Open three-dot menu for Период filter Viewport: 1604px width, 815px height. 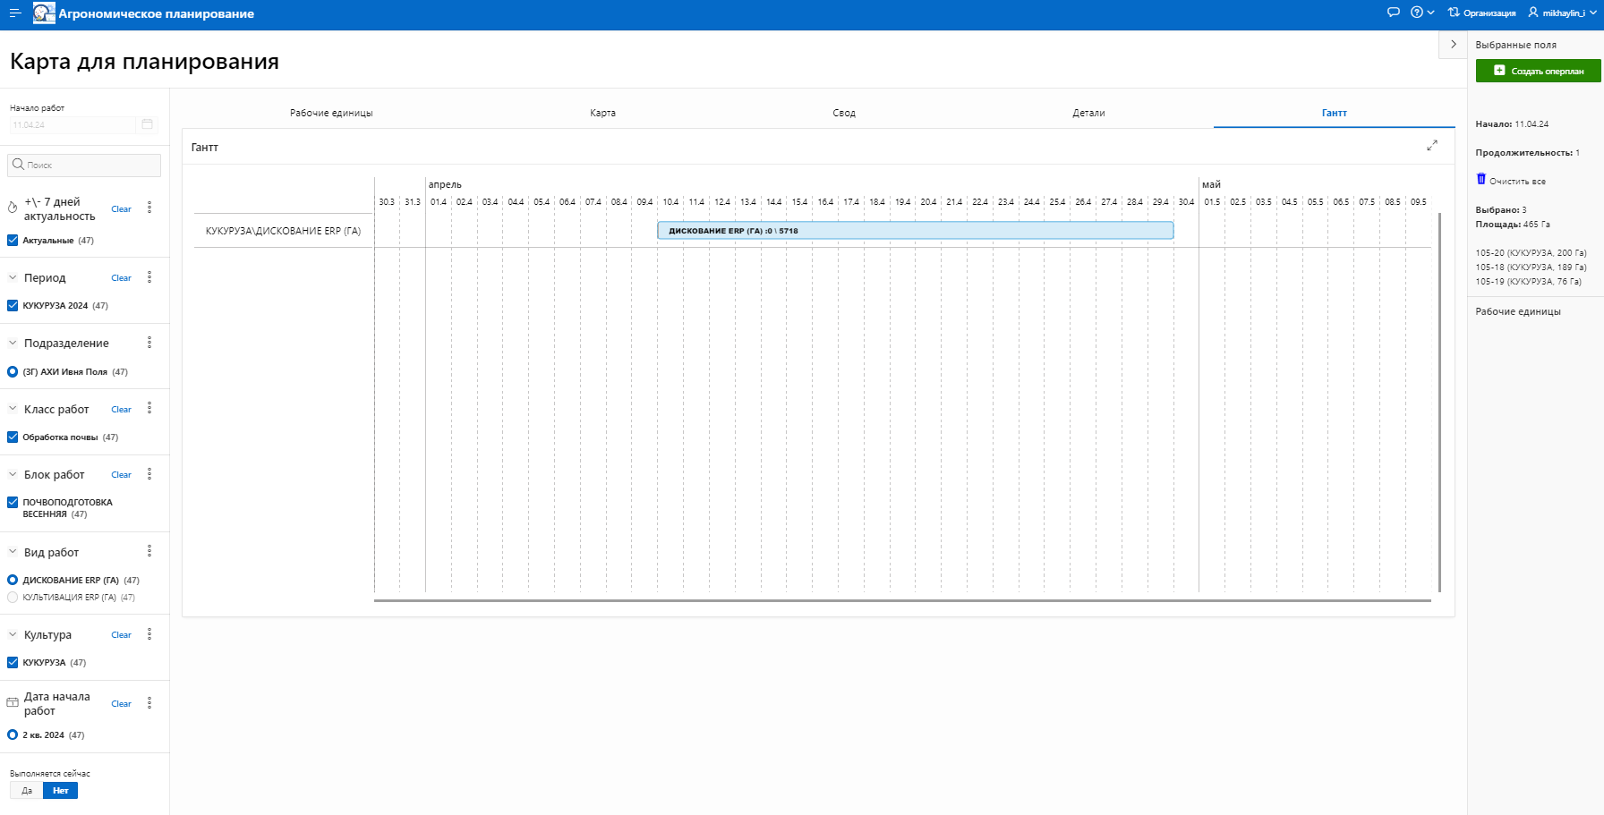click(x=149, y=277)
